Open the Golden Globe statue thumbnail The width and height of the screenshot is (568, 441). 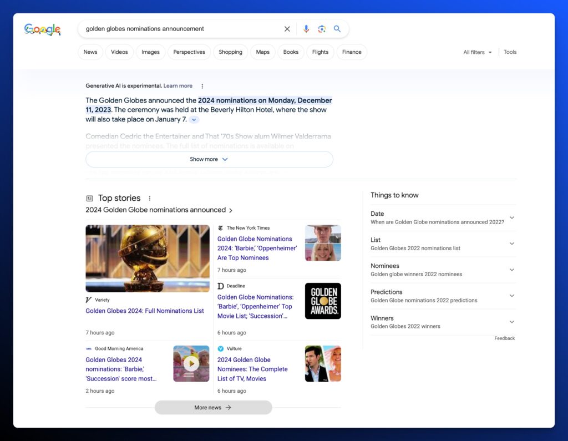[148, 258]
